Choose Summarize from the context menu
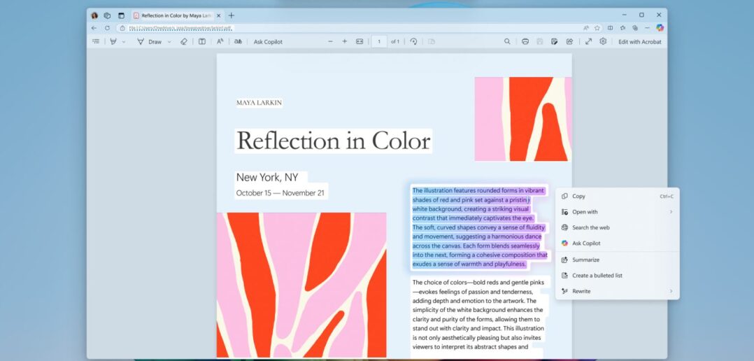This screenshot has height=361, width=754. click(x=585, y=260)
